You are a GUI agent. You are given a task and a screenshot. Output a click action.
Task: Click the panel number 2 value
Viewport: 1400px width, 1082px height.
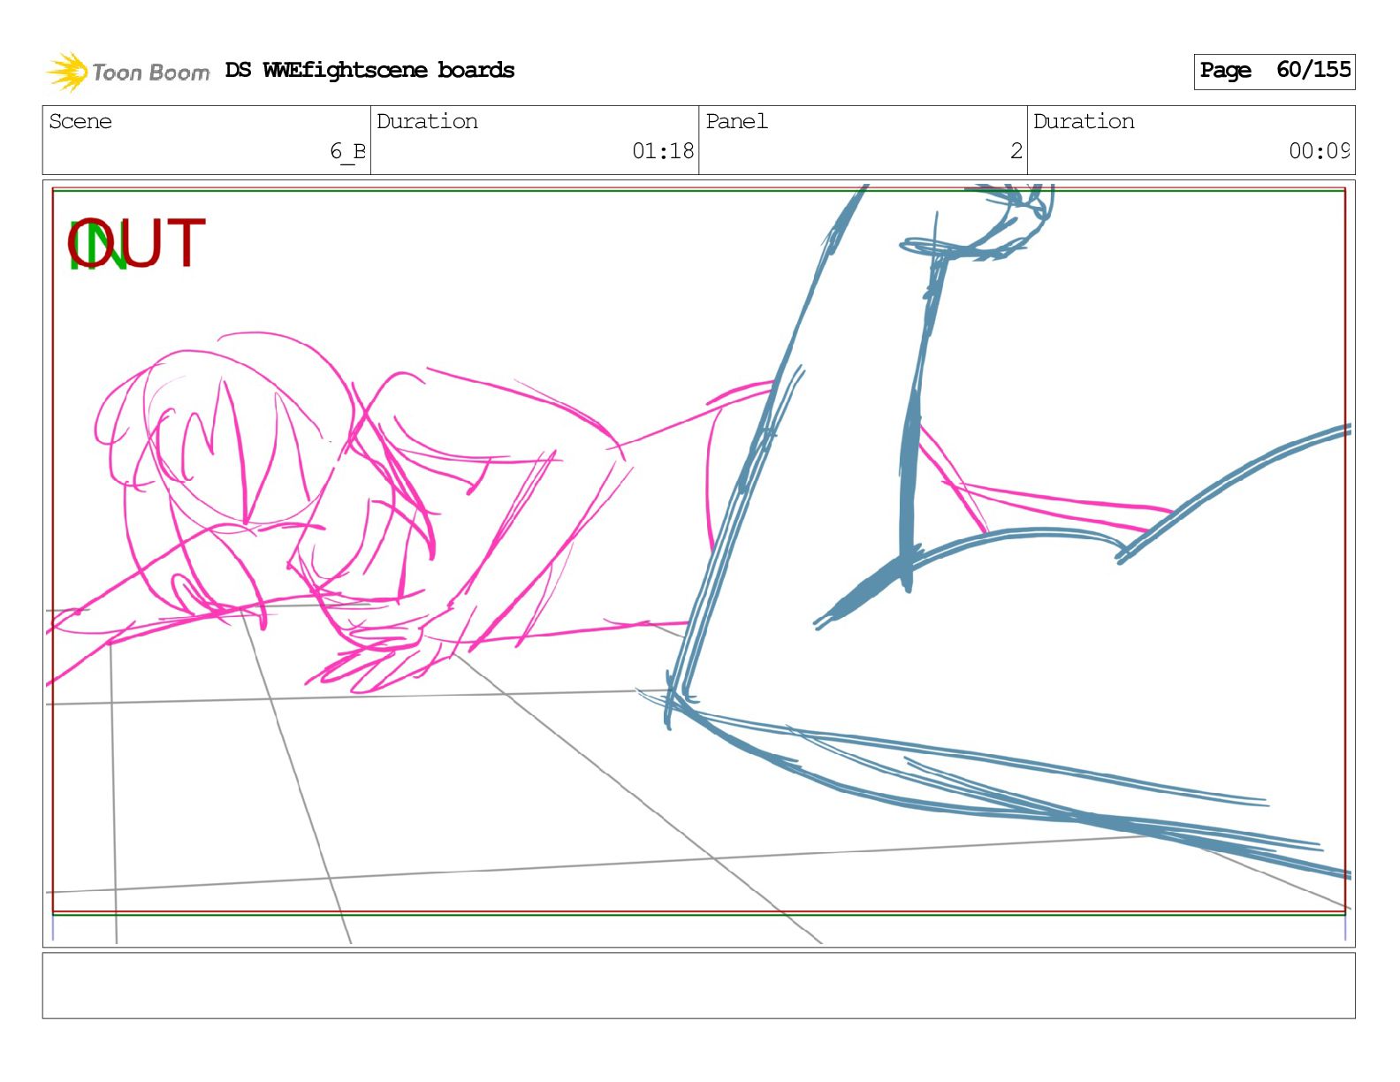(x=1016, y=151)
